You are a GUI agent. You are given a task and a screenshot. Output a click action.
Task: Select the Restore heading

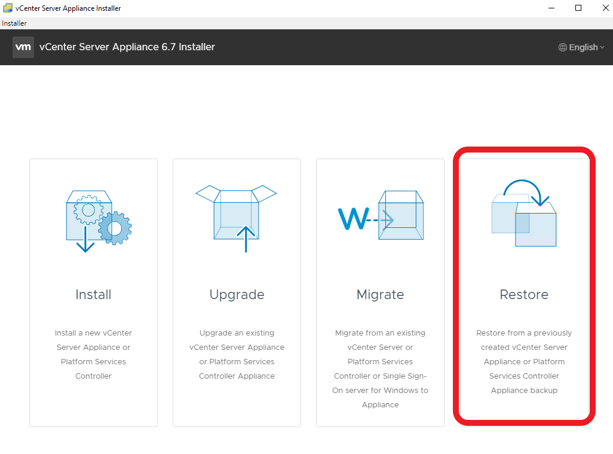pyautogui.click(x=524, y=294)
